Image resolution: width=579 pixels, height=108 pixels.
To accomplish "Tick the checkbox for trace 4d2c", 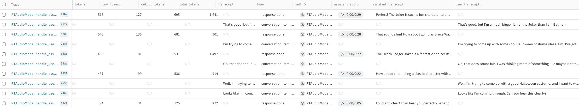I will tap(4, 103).
